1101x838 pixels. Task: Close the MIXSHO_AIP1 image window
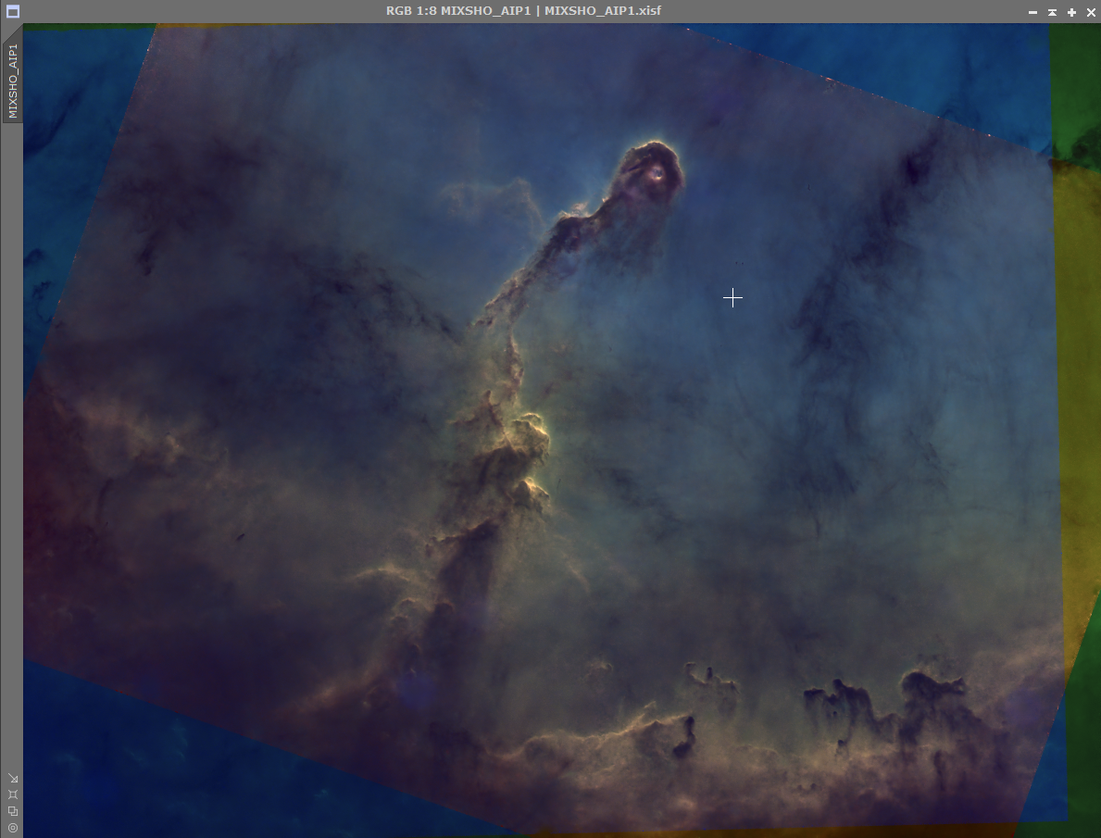click(1091, 12)
